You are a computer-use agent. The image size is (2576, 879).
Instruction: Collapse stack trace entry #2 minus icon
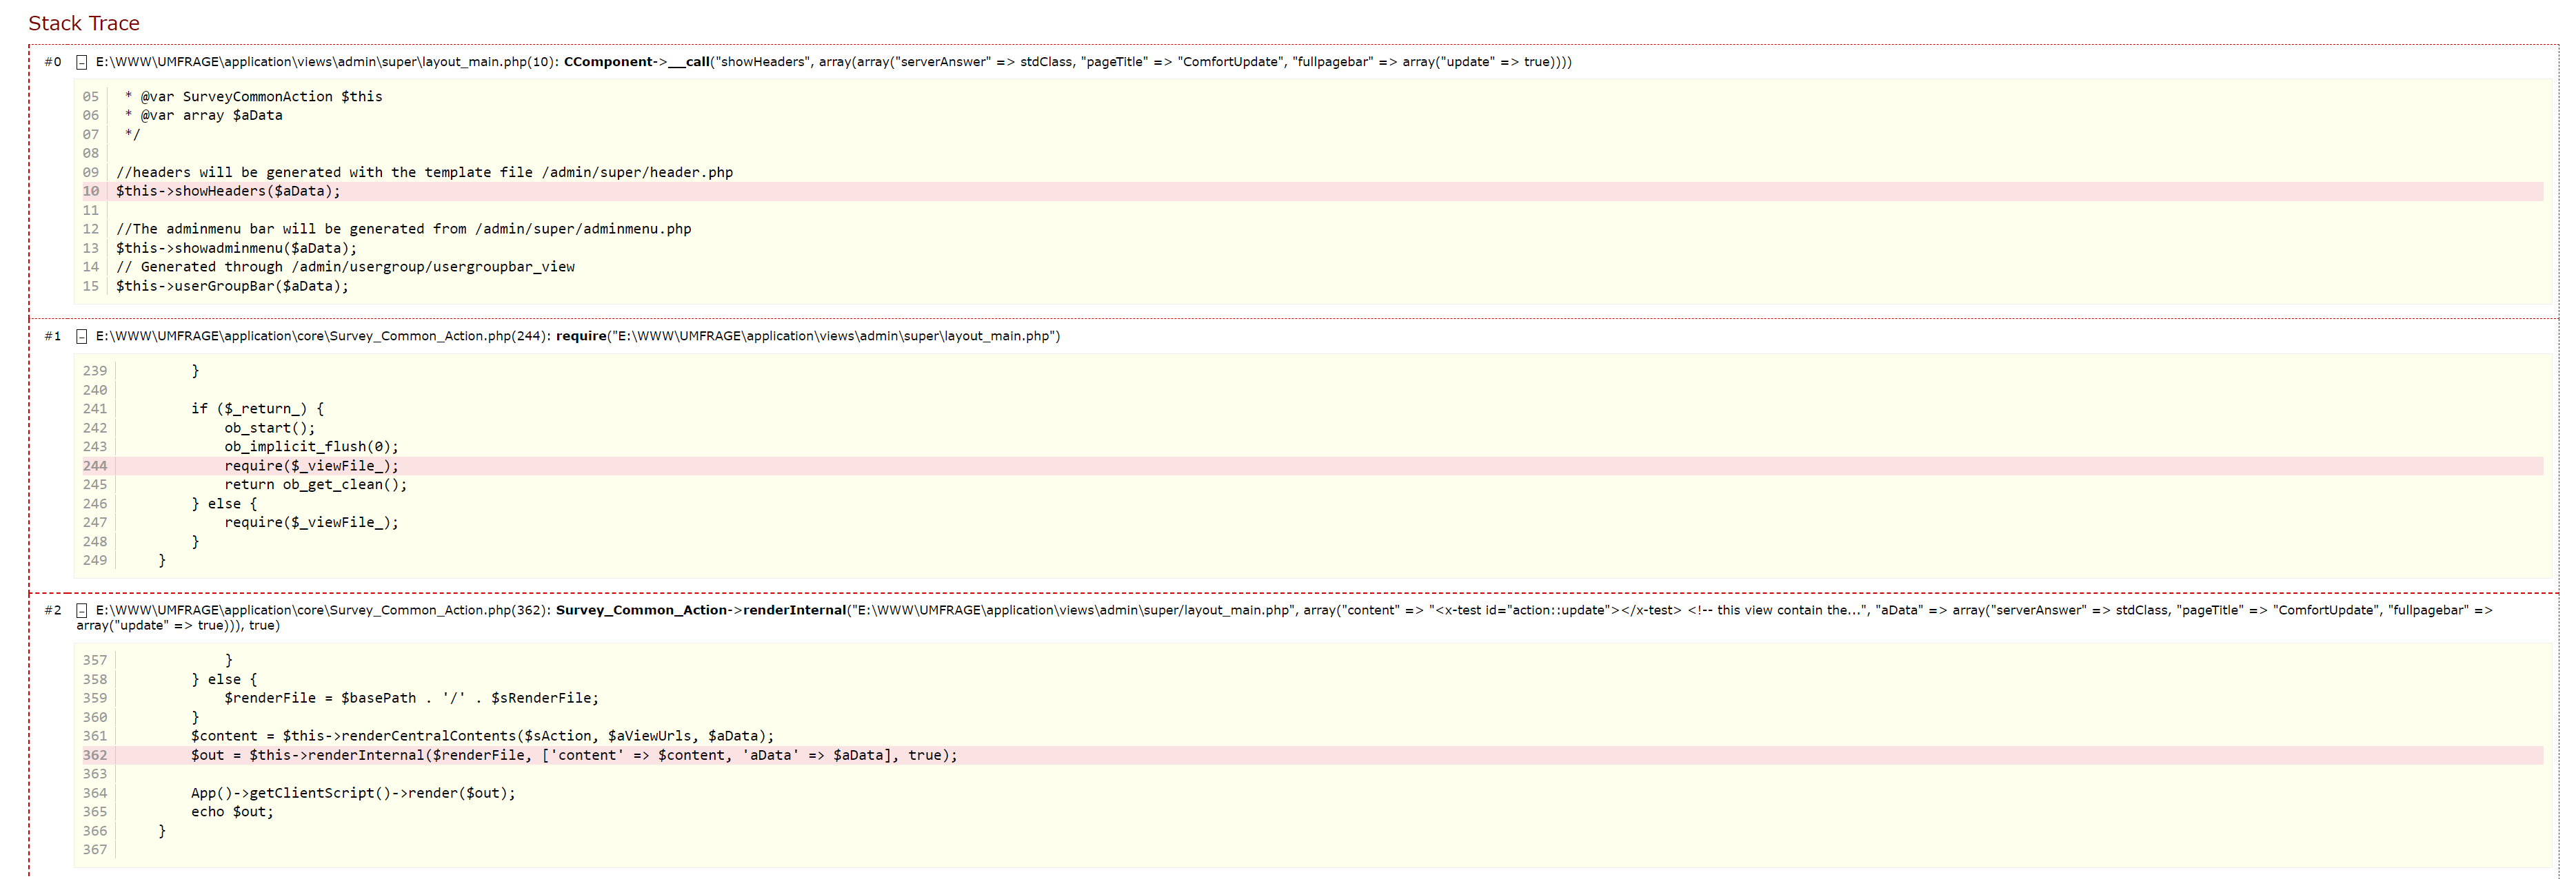coord(82,610)
